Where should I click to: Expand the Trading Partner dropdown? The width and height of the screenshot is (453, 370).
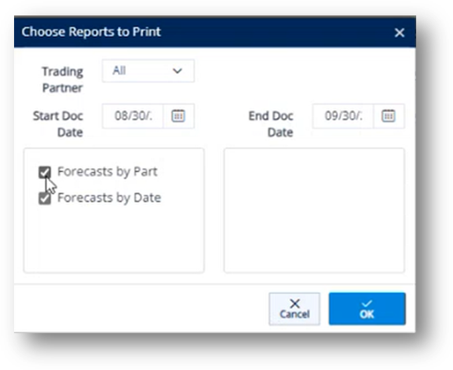[x=148, y=71]
